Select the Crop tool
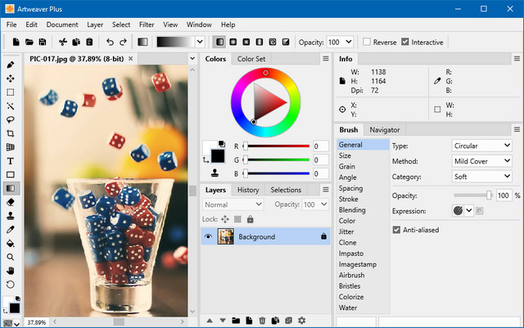This screenshot has height=328, width=524. pyautogui.click(x=11, y=133)
